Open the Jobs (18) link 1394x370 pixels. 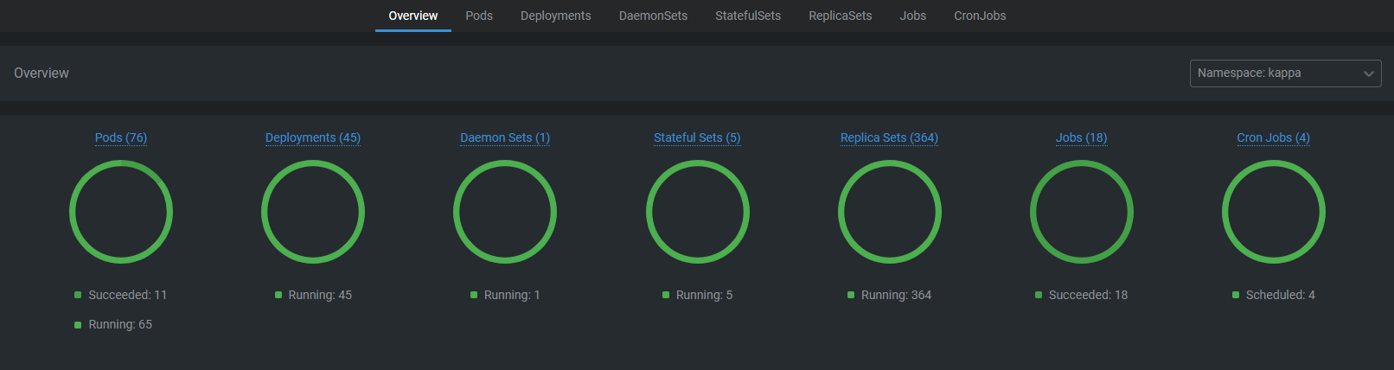pos(1081,137)
